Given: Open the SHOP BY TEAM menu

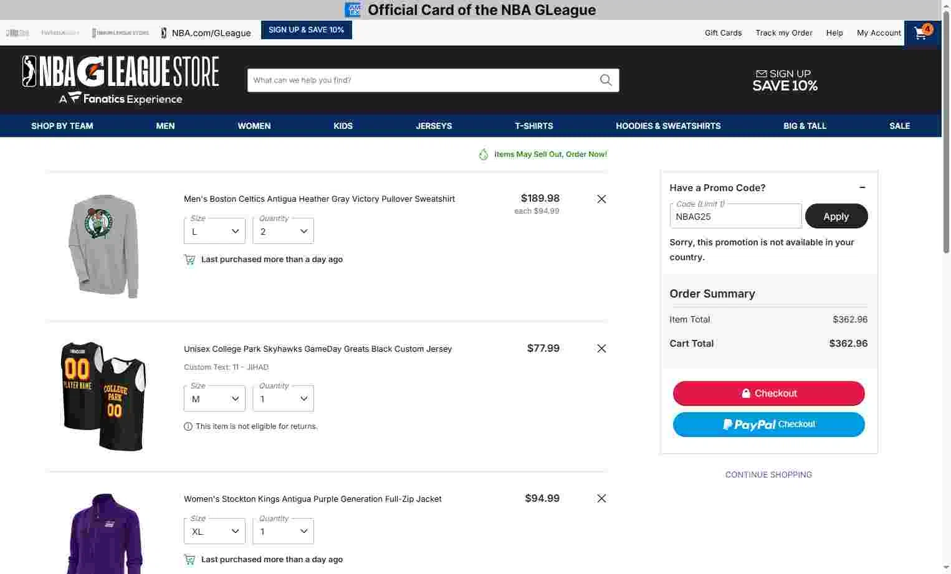Looking at the screenshot, I should point(62,126).
